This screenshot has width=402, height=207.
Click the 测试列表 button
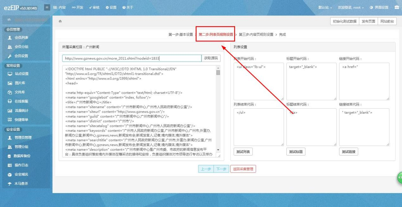coord(243,152)
